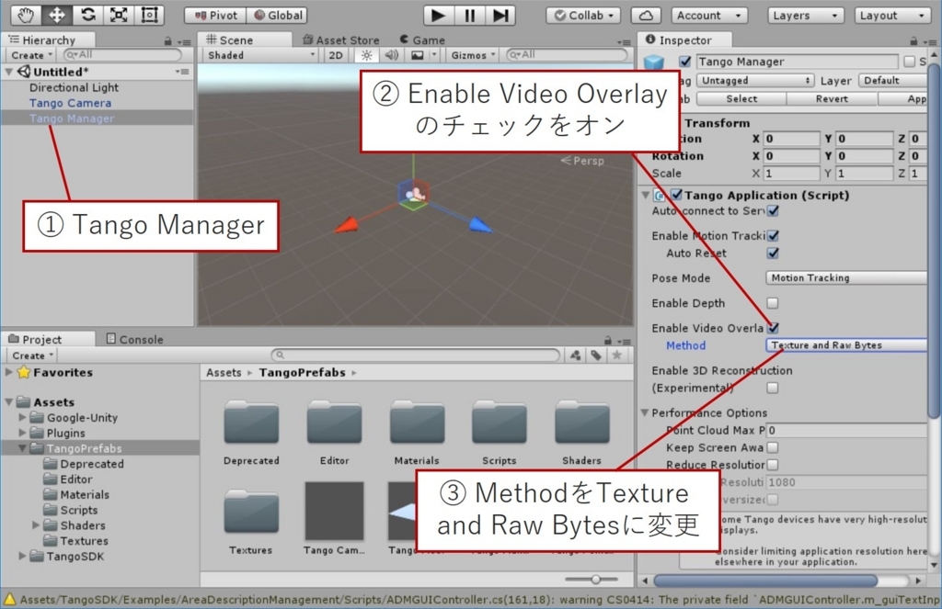
Task: Select the Hand tool in toolbar
Action: pos(26,15)
